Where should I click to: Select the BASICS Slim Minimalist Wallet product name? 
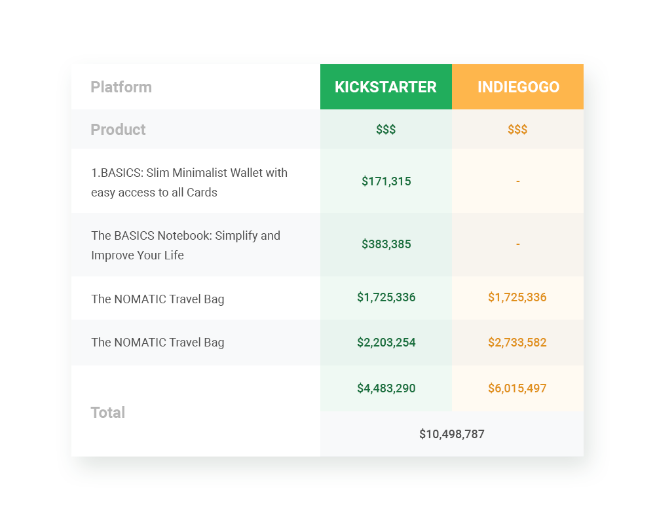(189, 183)
